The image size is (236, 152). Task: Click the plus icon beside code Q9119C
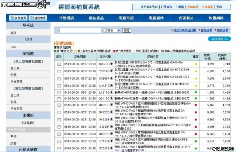(111, 98)
